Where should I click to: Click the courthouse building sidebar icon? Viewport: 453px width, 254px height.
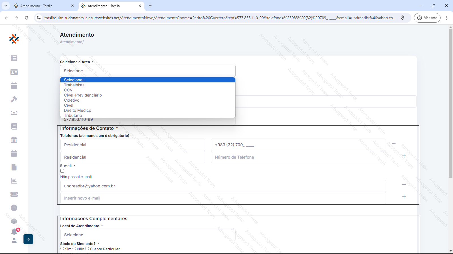click(x=14, y=140)
